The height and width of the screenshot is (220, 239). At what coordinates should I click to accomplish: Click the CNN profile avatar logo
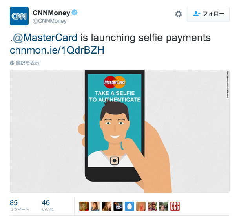click(x=19, y=16)
